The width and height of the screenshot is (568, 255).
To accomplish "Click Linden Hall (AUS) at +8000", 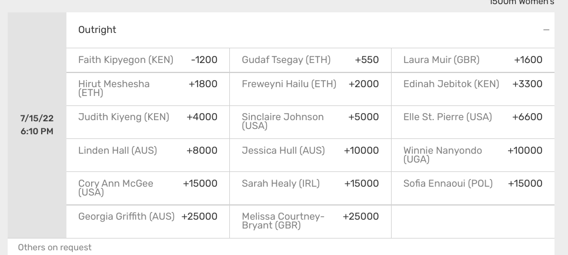I will coord(148,155).
